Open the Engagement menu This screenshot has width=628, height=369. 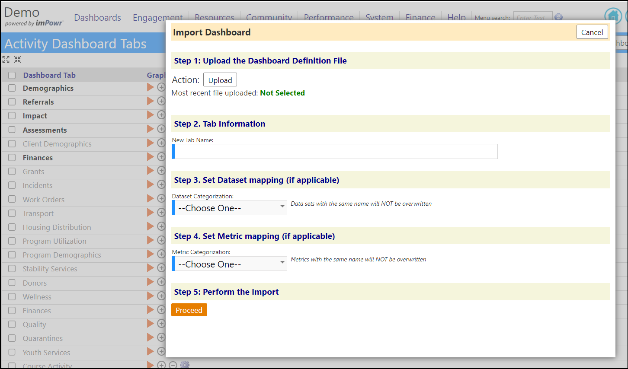coord(157,17)
